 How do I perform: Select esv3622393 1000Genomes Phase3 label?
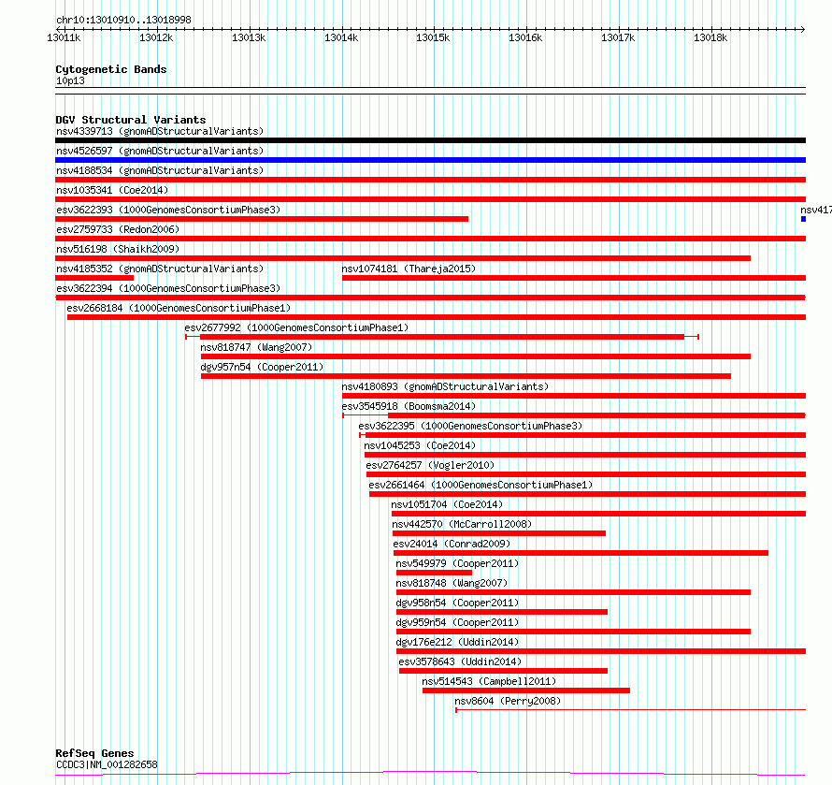(168, 210)
